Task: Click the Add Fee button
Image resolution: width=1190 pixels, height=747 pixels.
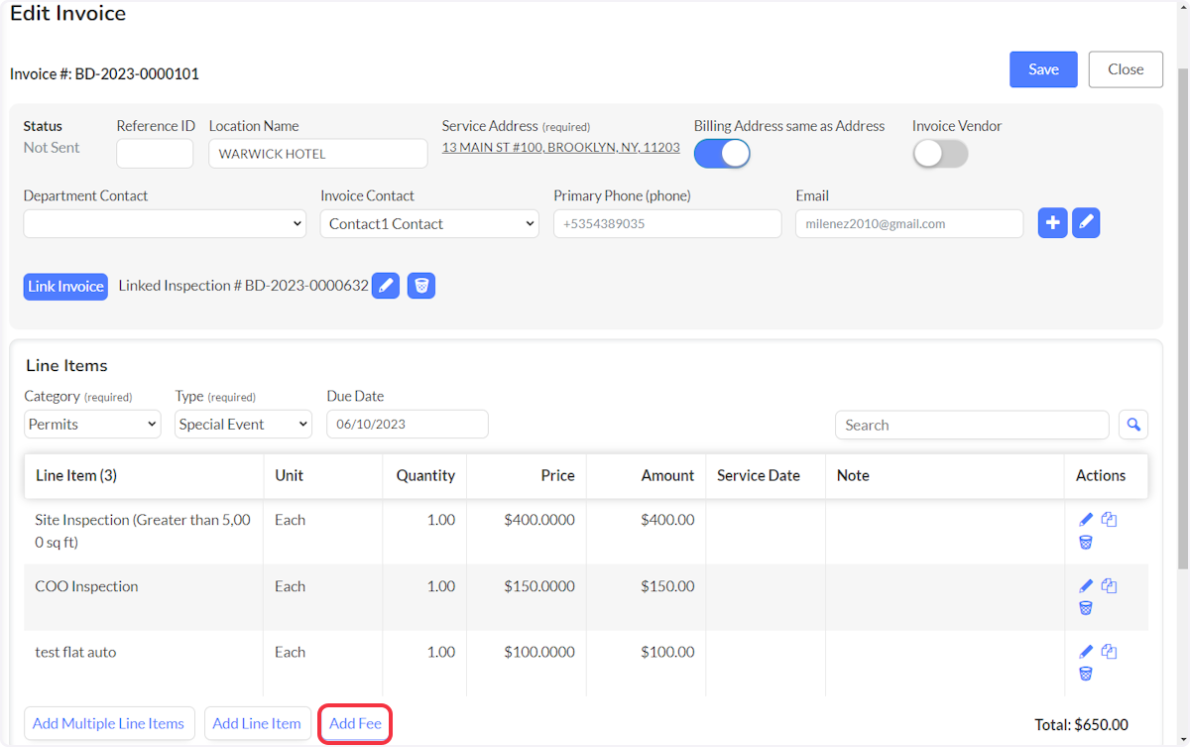Action: (355, 723)
